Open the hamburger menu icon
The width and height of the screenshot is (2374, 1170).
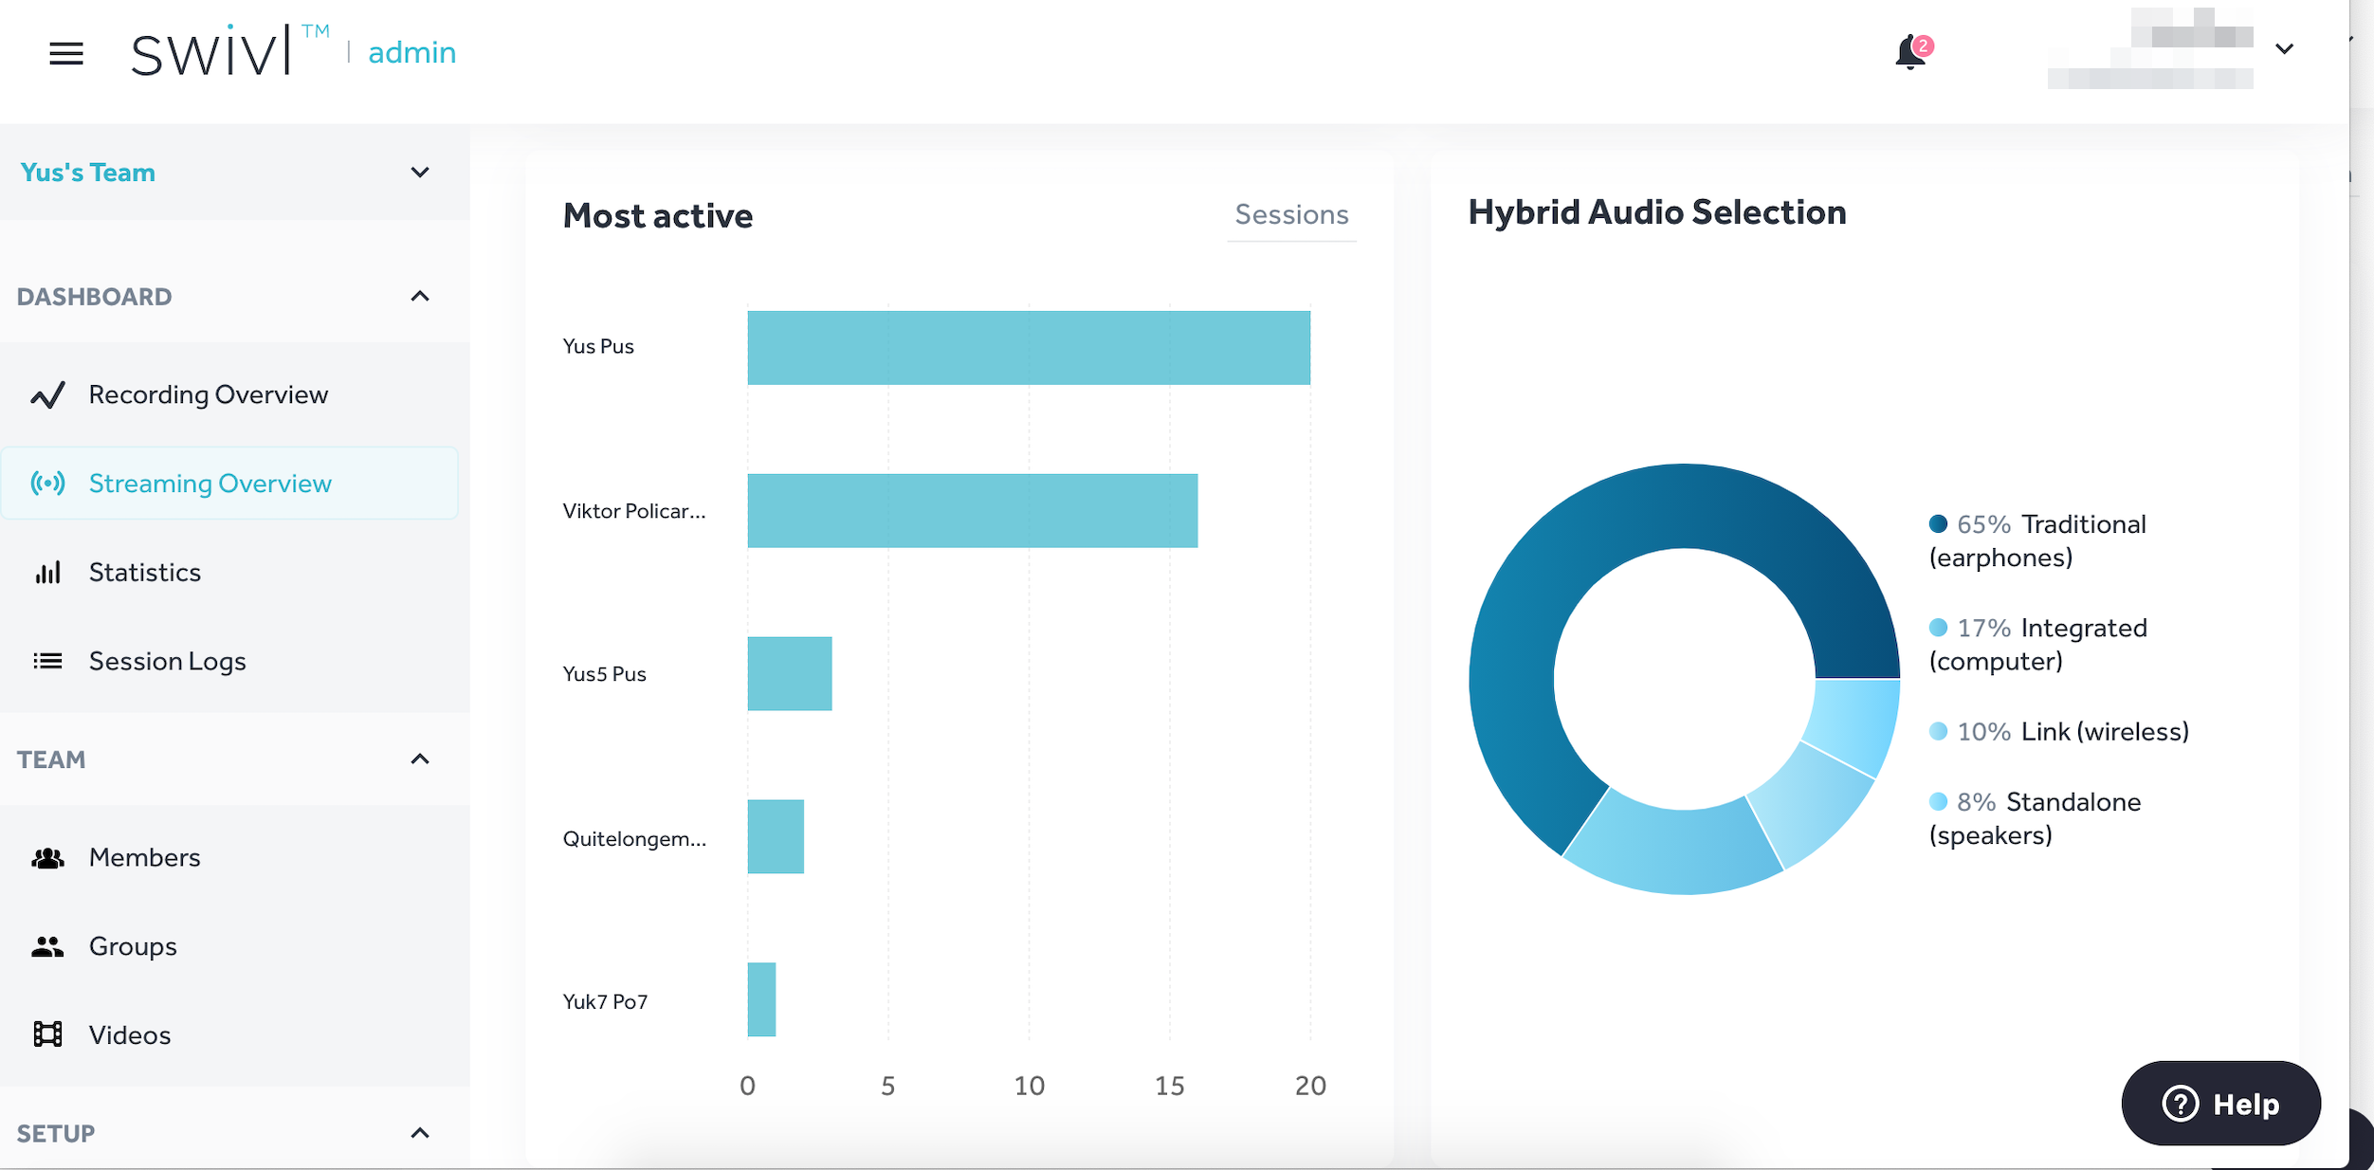(65, 53)
